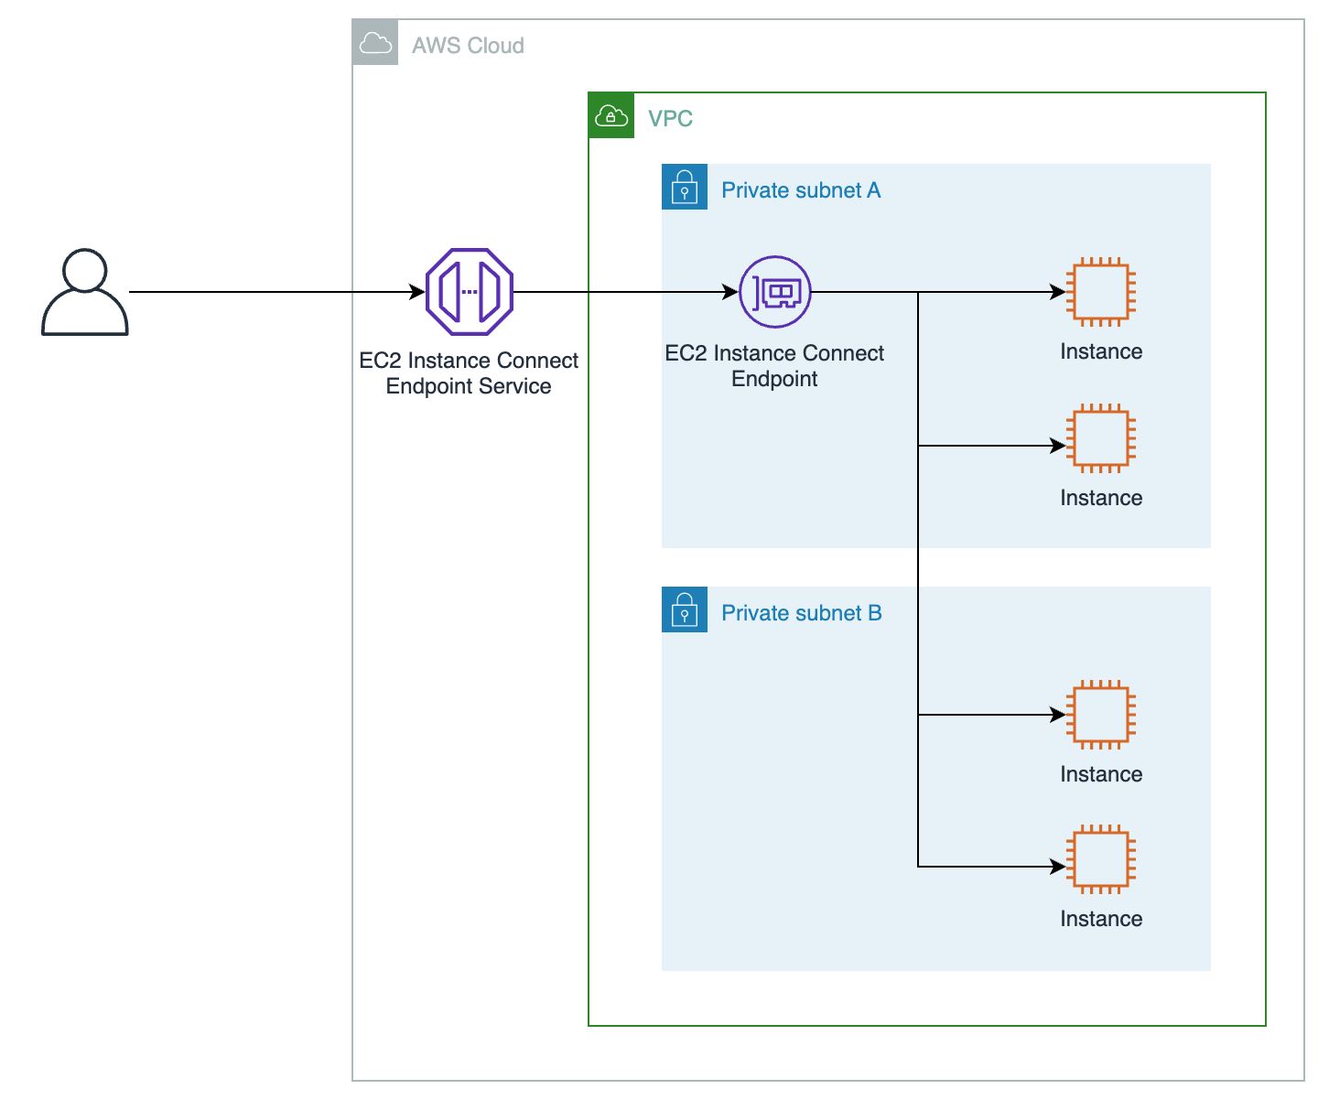Click the Instance label under the top chip
The image size is (1329, 1100).
point(1100,351)
